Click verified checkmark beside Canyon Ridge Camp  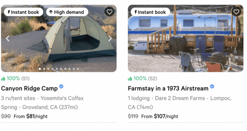(x=61, y=87)
